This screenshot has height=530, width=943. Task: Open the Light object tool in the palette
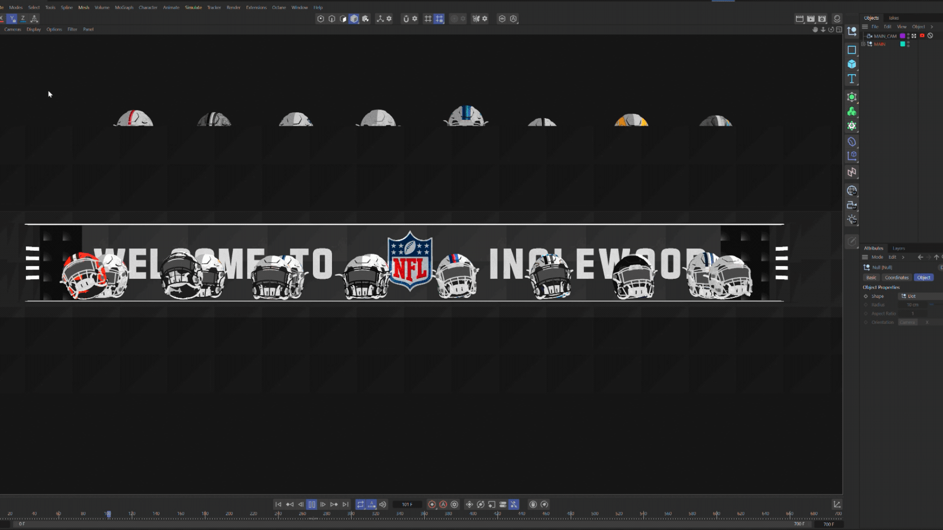click(852, 219)
